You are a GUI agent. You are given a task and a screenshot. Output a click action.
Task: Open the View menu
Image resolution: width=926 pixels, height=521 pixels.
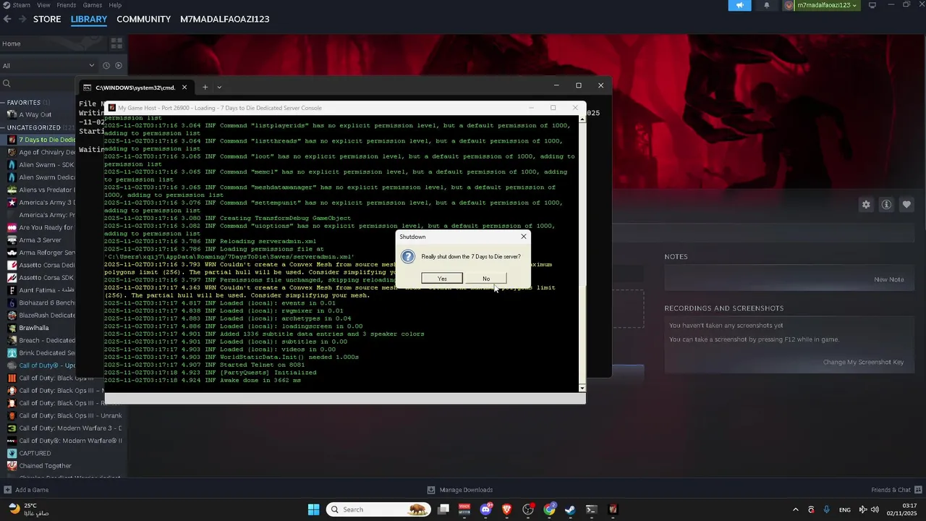(x=43, y=5)
